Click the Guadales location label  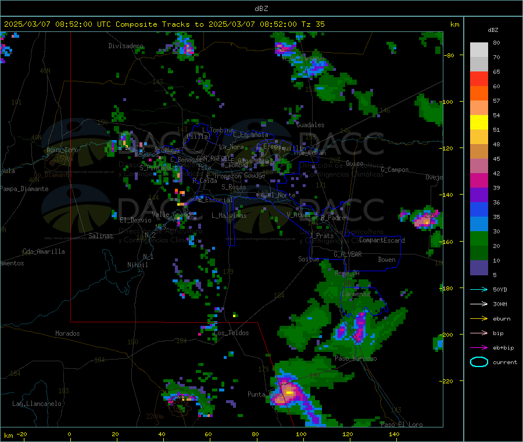[x=310, y=125]
